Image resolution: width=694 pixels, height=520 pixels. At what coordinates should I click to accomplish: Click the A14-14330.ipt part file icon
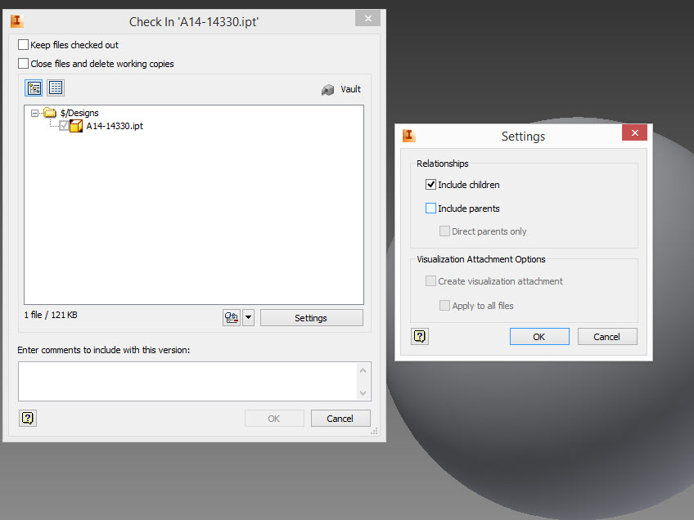[x=76, y=126]
